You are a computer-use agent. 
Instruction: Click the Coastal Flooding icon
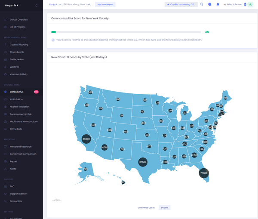click(x=6, y=44)
